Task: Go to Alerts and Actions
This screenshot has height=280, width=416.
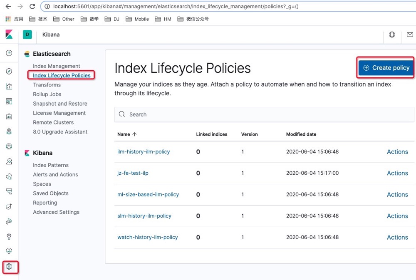Action: point(55,174)
